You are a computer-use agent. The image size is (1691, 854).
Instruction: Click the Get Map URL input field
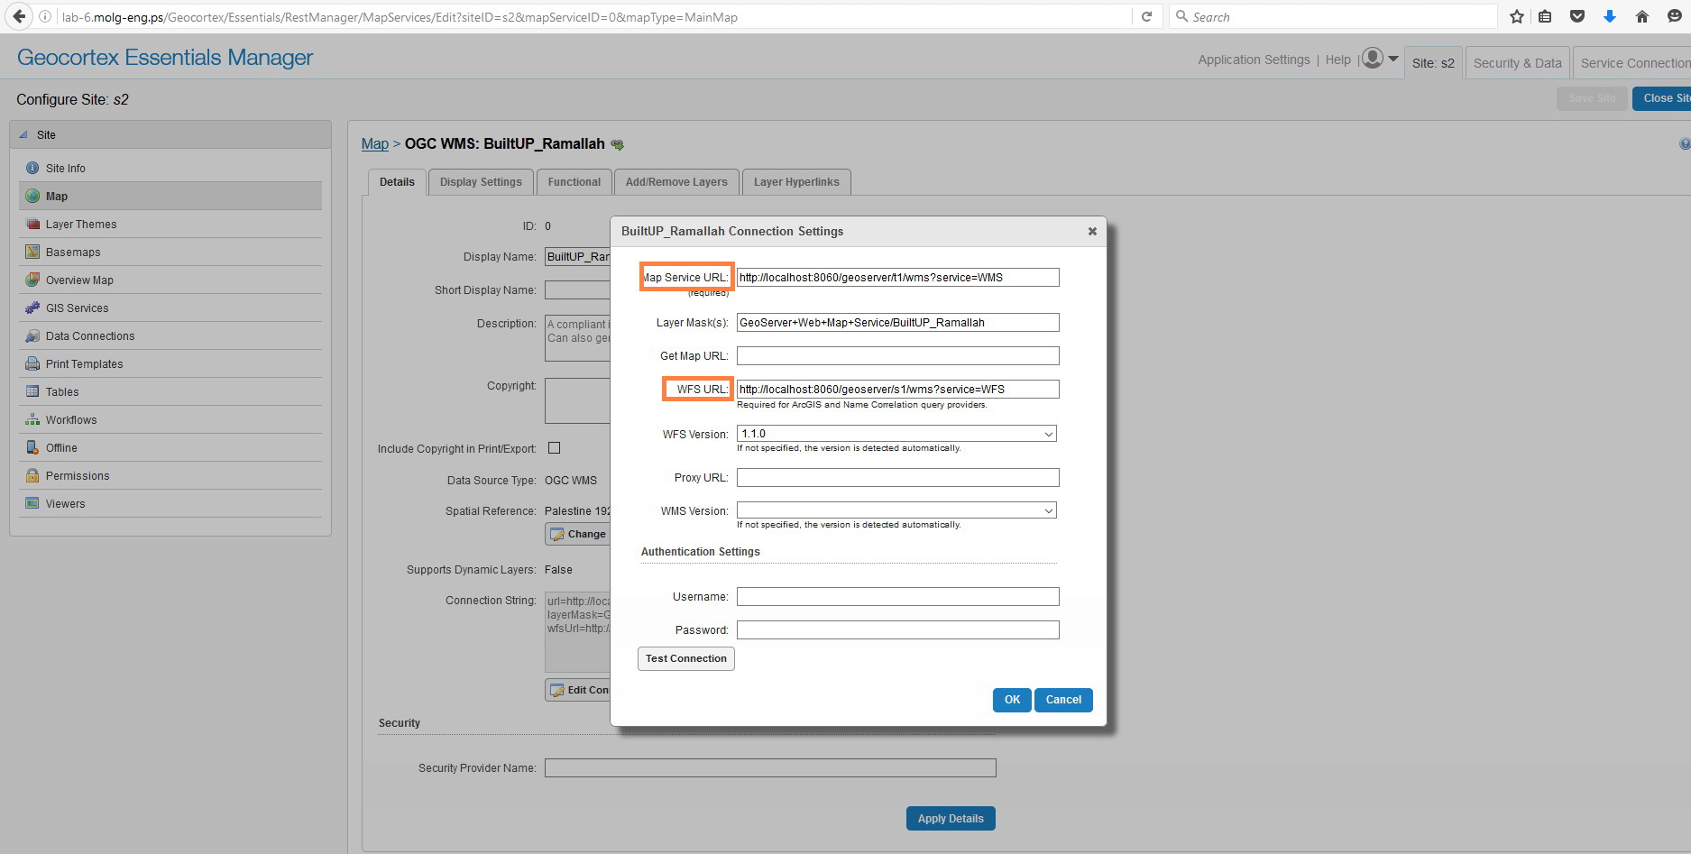pos(898,356)
